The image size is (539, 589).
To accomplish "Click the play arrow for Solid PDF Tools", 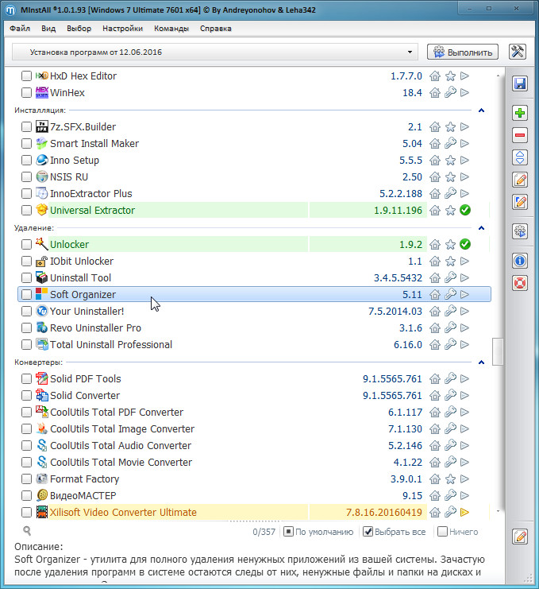I will pos(464,378).
